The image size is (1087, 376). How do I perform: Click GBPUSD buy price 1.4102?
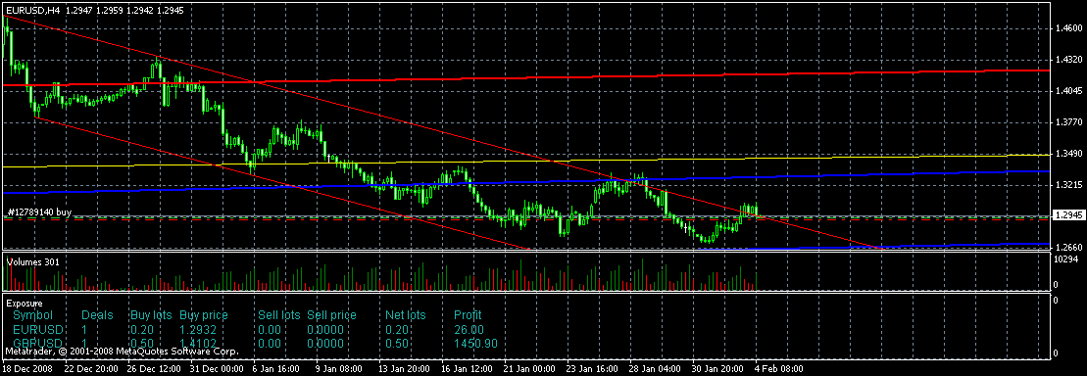tap(198, 344)
